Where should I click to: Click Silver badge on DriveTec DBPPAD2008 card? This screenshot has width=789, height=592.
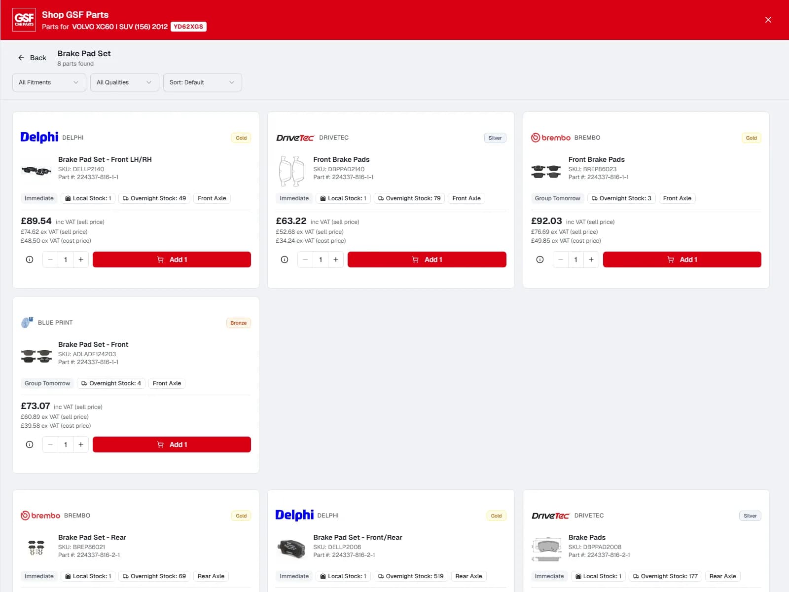(750, 516)
